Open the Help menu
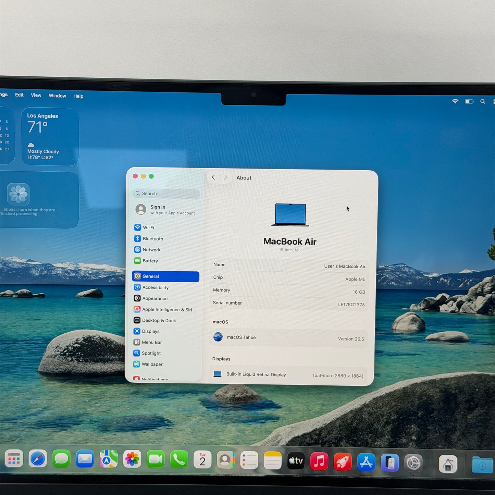The image size is (495, 495). (x=78, y=96)
